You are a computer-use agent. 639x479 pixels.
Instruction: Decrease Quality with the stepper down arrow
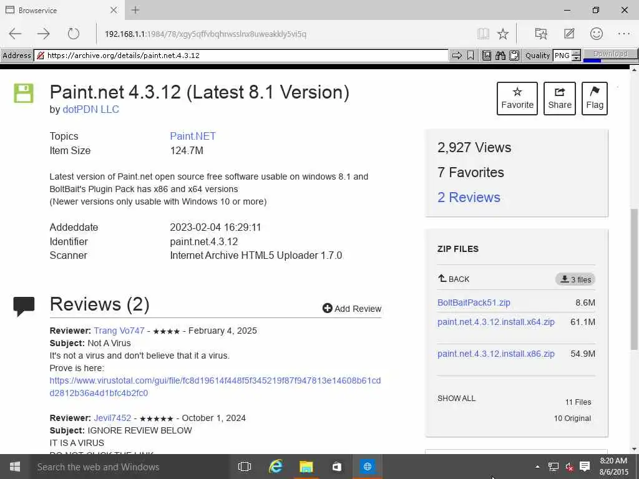[x=576, y=58]
